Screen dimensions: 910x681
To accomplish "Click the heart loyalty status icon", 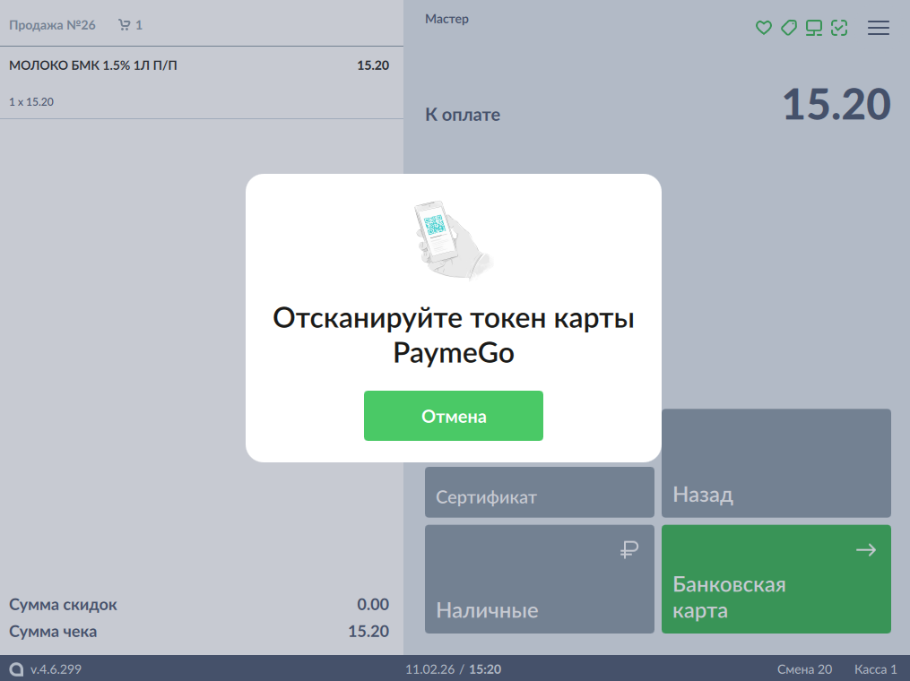I will pos(764,28).
